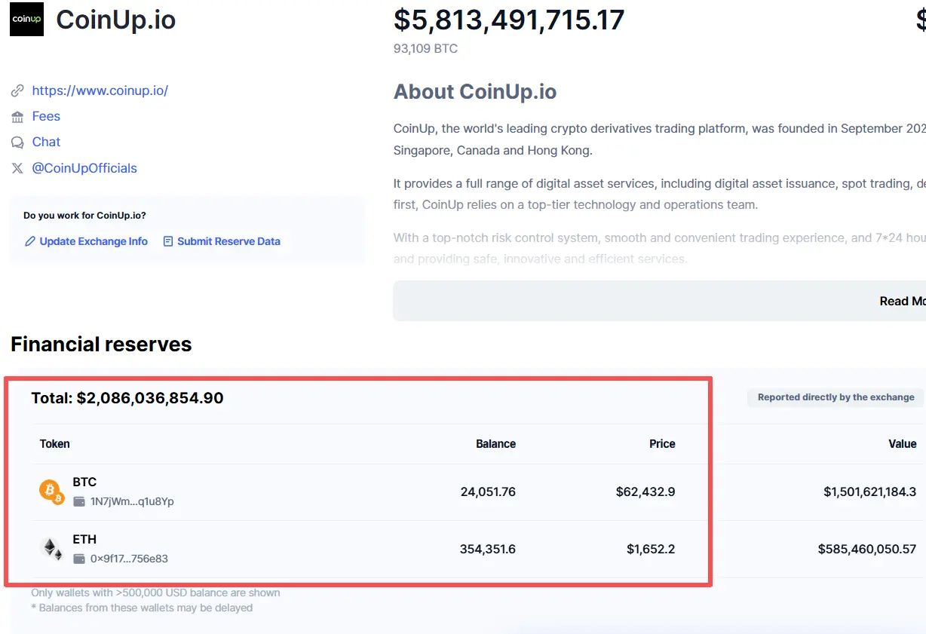Click 'Only wallets with >500,000 USD balance' note
The image size is (926, 634).
155,593
